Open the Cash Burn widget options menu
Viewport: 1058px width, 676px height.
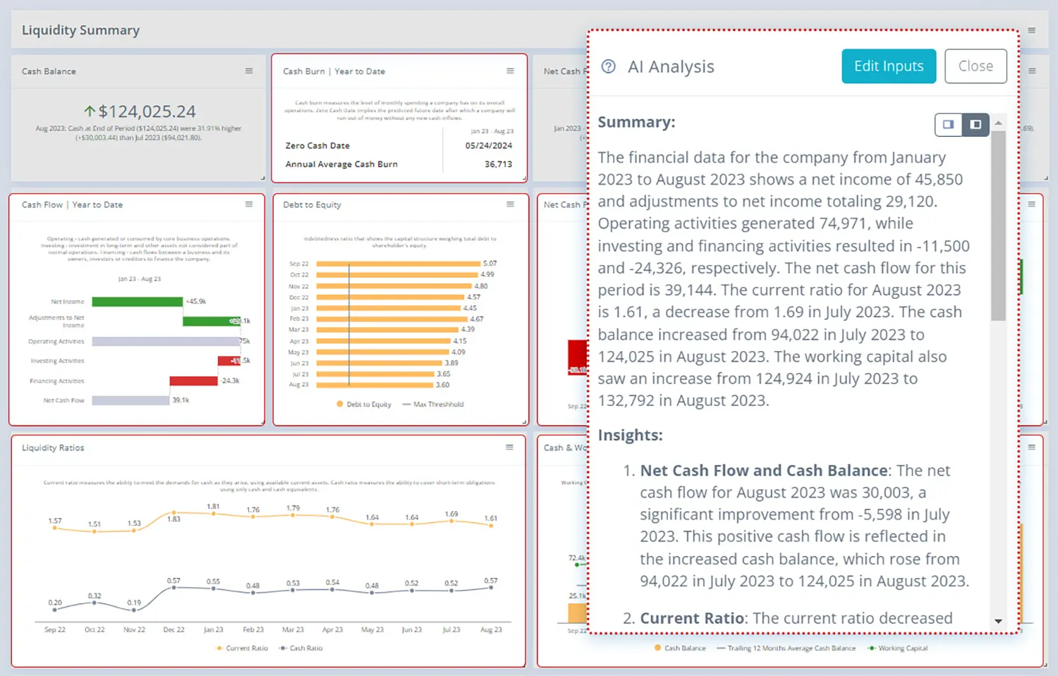(510, 70)
